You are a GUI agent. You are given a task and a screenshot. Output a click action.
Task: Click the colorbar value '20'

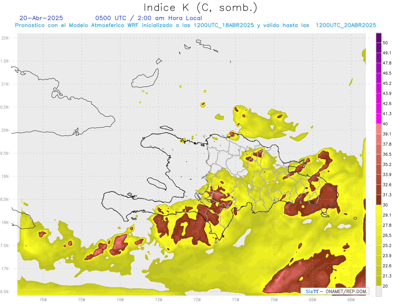pos(385,286)
